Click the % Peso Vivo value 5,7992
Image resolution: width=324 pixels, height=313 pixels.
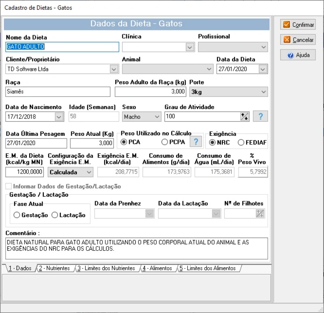click(x=253, y=172)
